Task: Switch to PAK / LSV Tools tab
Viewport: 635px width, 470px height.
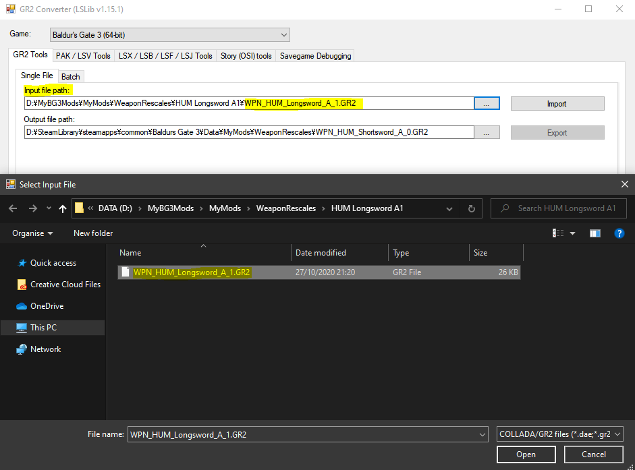Action: click(x=83, y=56)
